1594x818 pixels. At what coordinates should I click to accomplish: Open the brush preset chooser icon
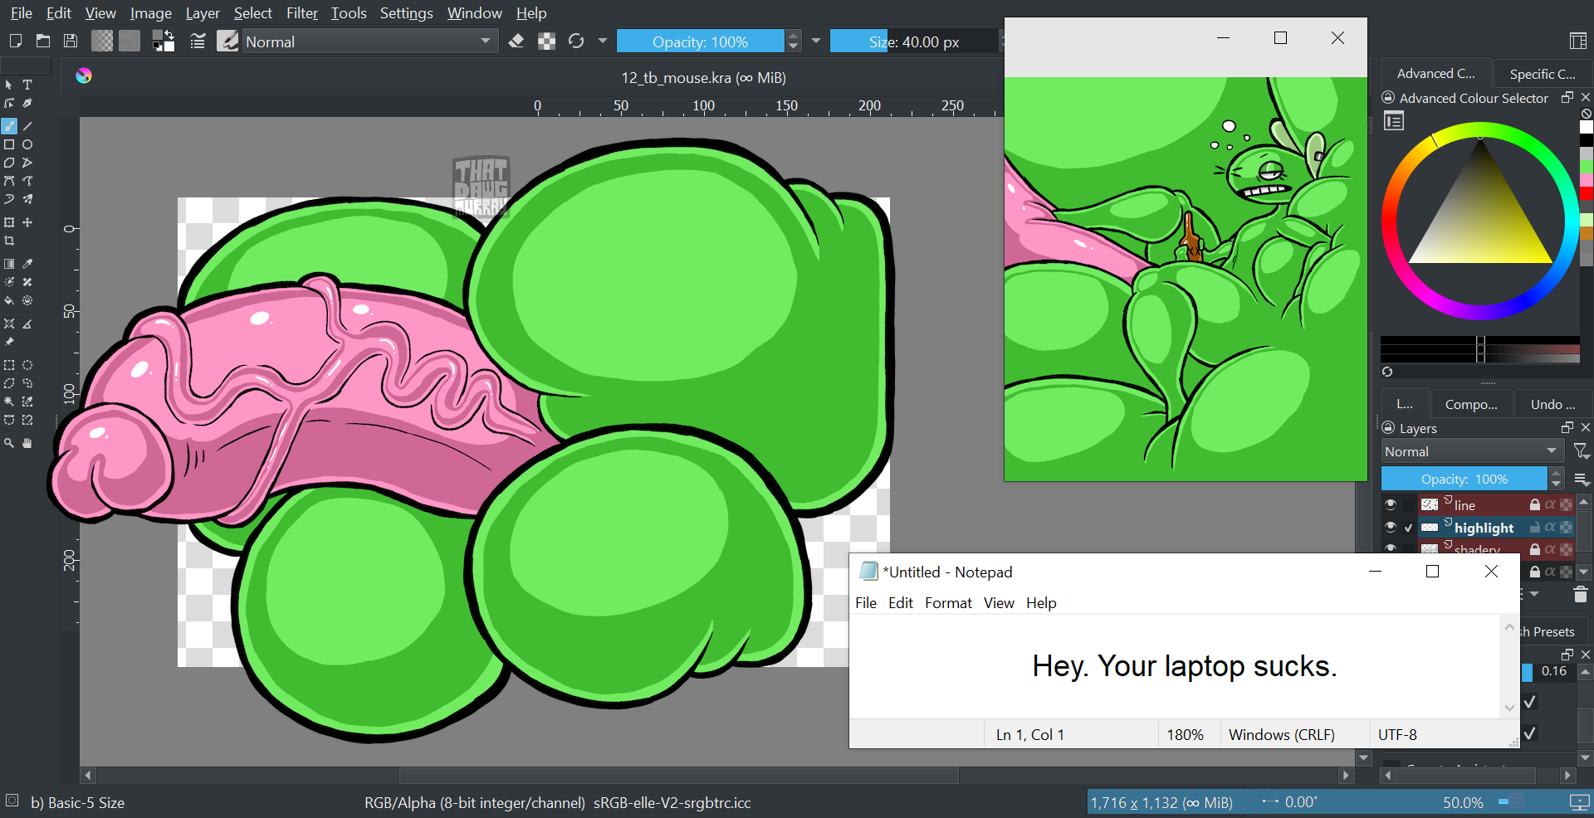pos(227,41)
